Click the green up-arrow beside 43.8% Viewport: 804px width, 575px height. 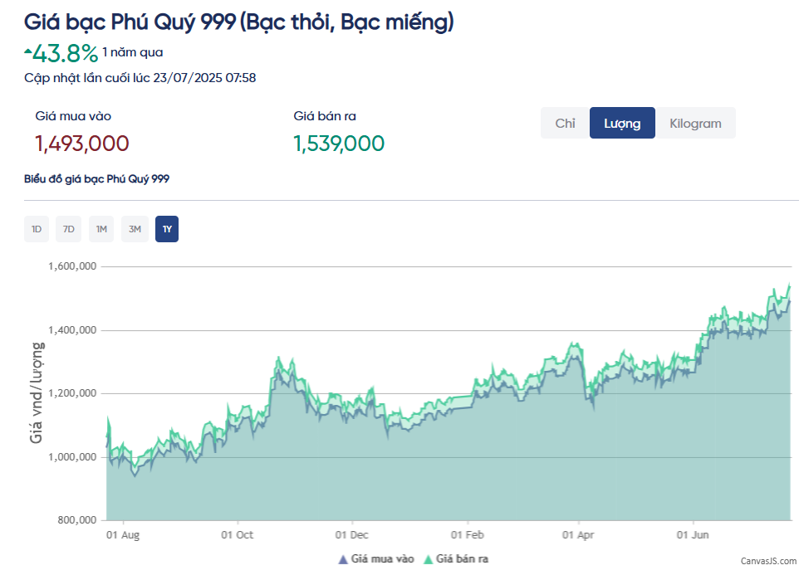click(28, 51)
